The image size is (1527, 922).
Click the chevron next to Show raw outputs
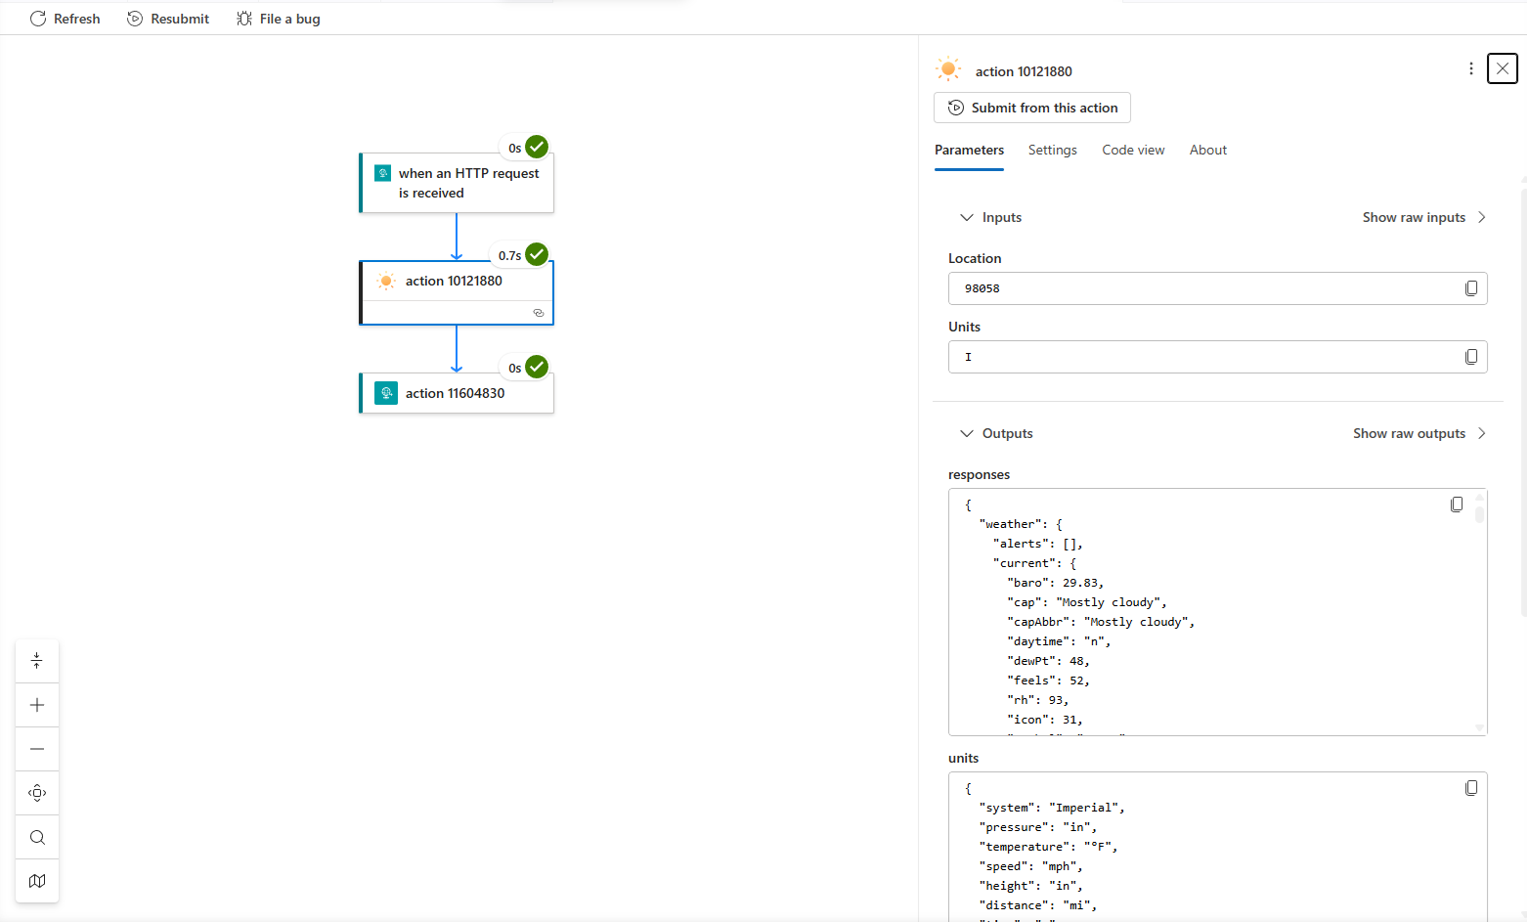[1482, 433]
